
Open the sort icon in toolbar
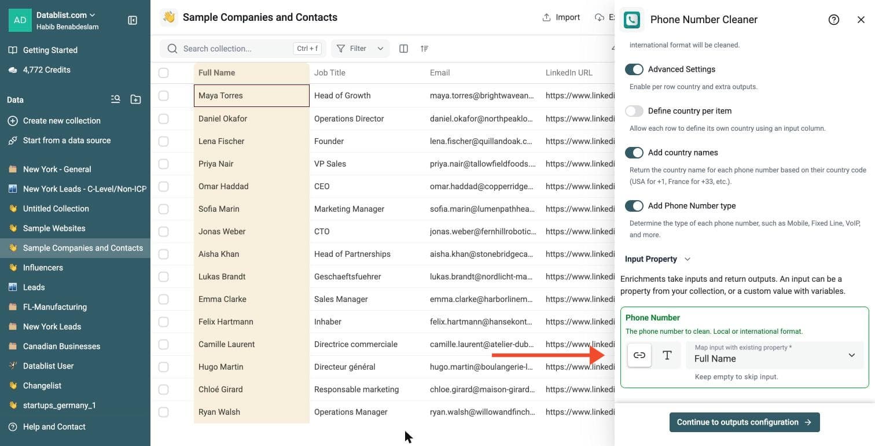tap(425, 49)
